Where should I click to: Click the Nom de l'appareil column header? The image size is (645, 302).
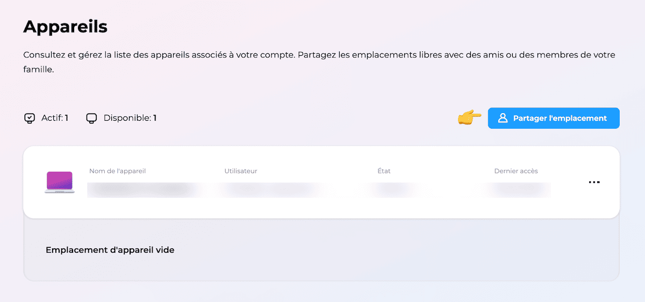(118, 171)
